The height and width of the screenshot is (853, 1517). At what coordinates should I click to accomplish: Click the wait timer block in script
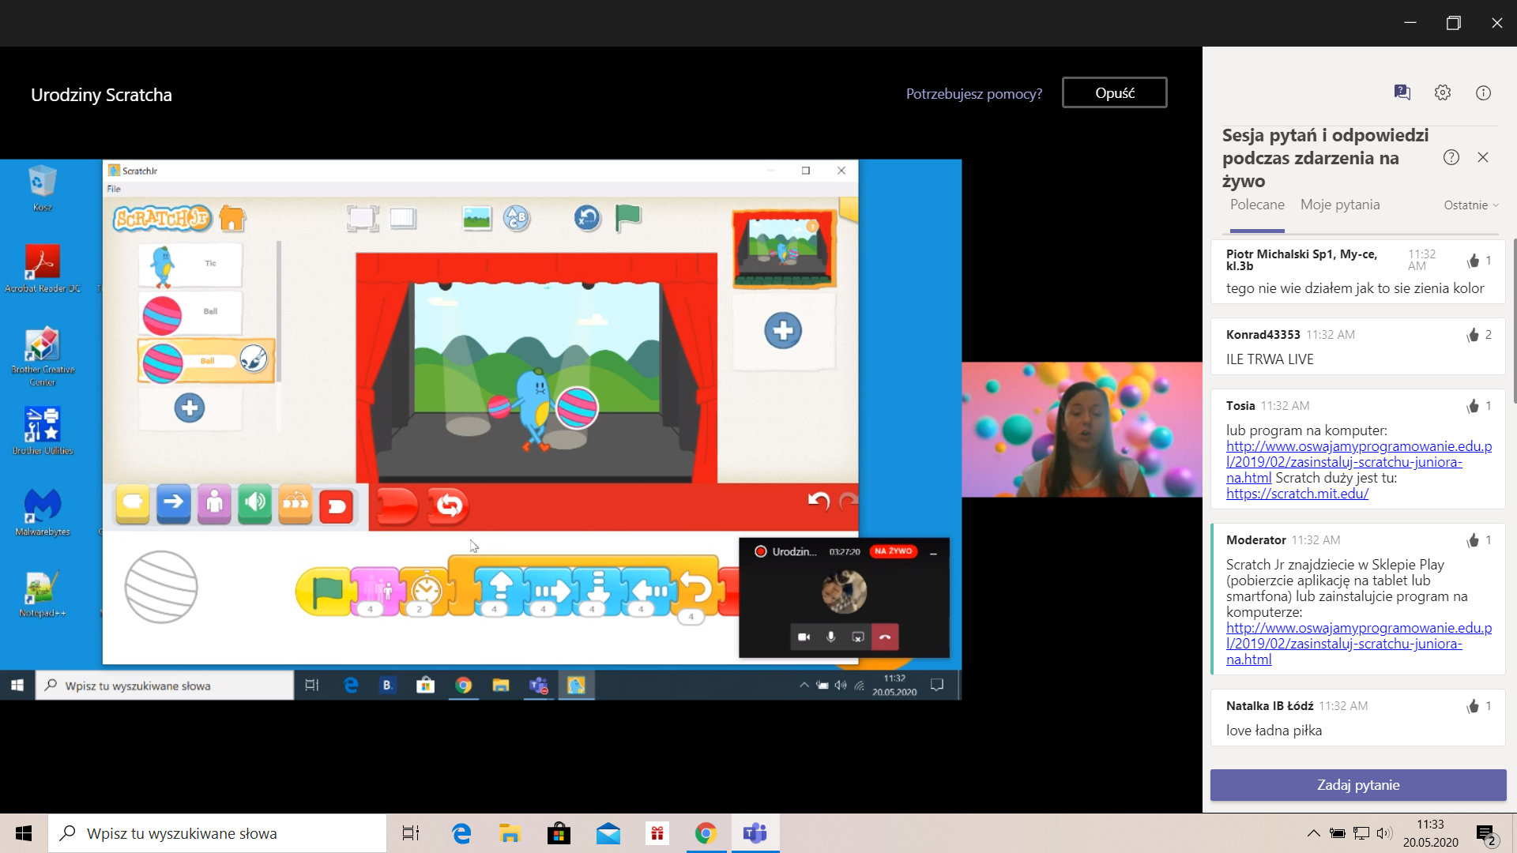coord(425,592)
